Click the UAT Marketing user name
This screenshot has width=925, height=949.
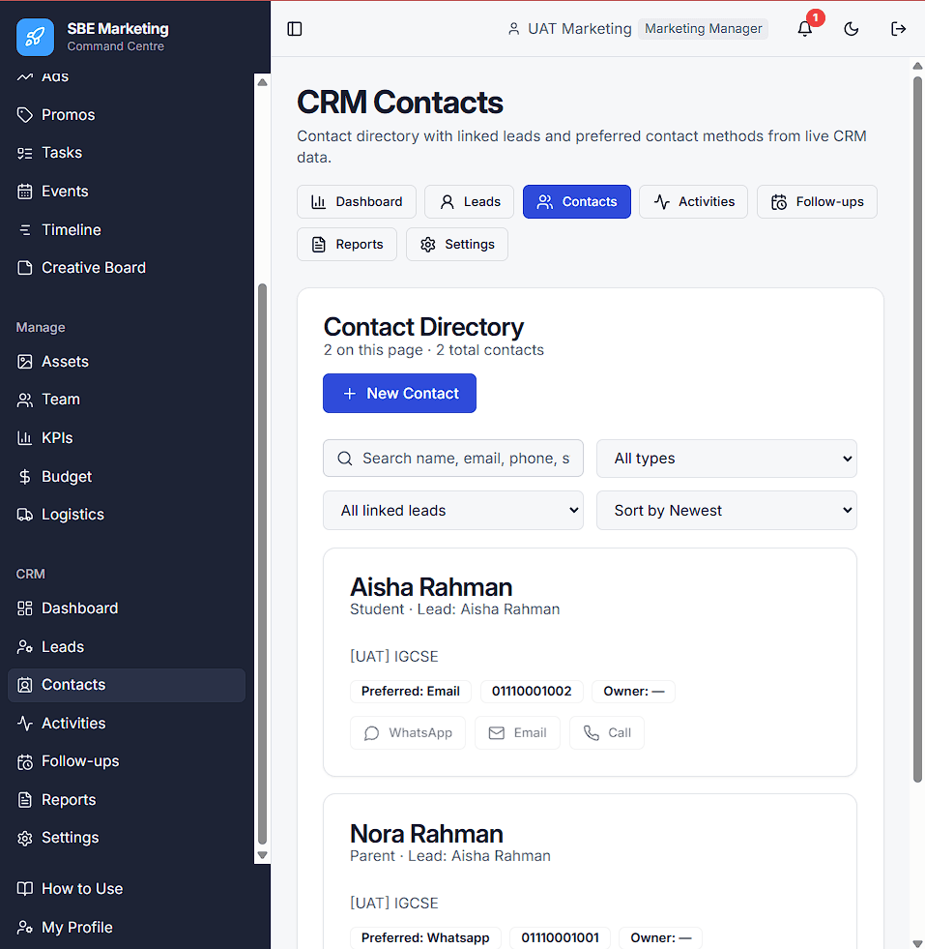click(580, 28)
